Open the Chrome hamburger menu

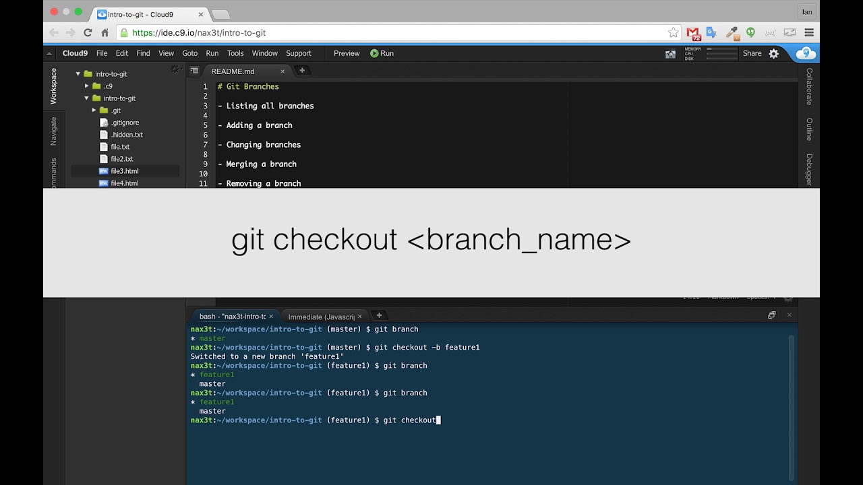[809, 32]
